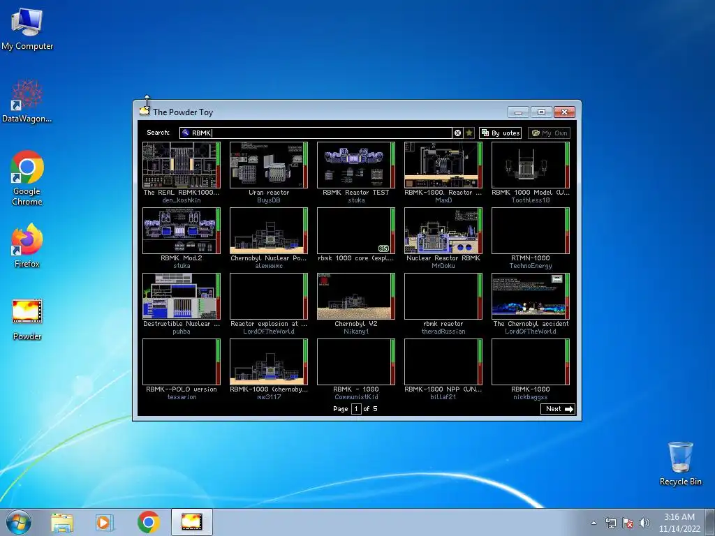Click the title 'RBMK - 1000'

pyautogui.click(x=356, y=389)
